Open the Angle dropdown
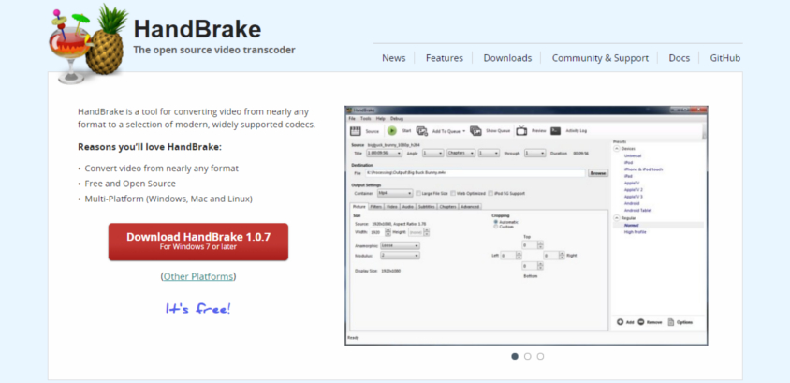This screenshot has width=790, height=383. point(432,153)
